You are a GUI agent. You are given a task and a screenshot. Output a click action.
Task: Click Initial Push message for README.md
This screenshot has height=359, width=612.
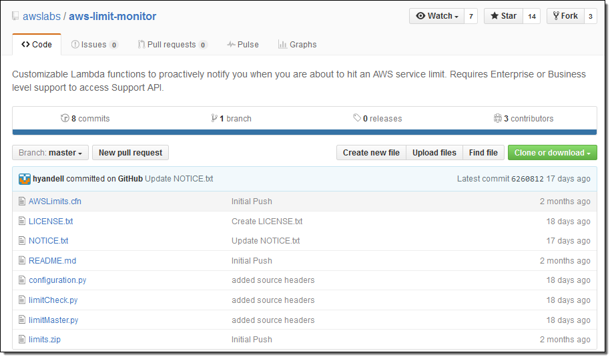(252, 261)
